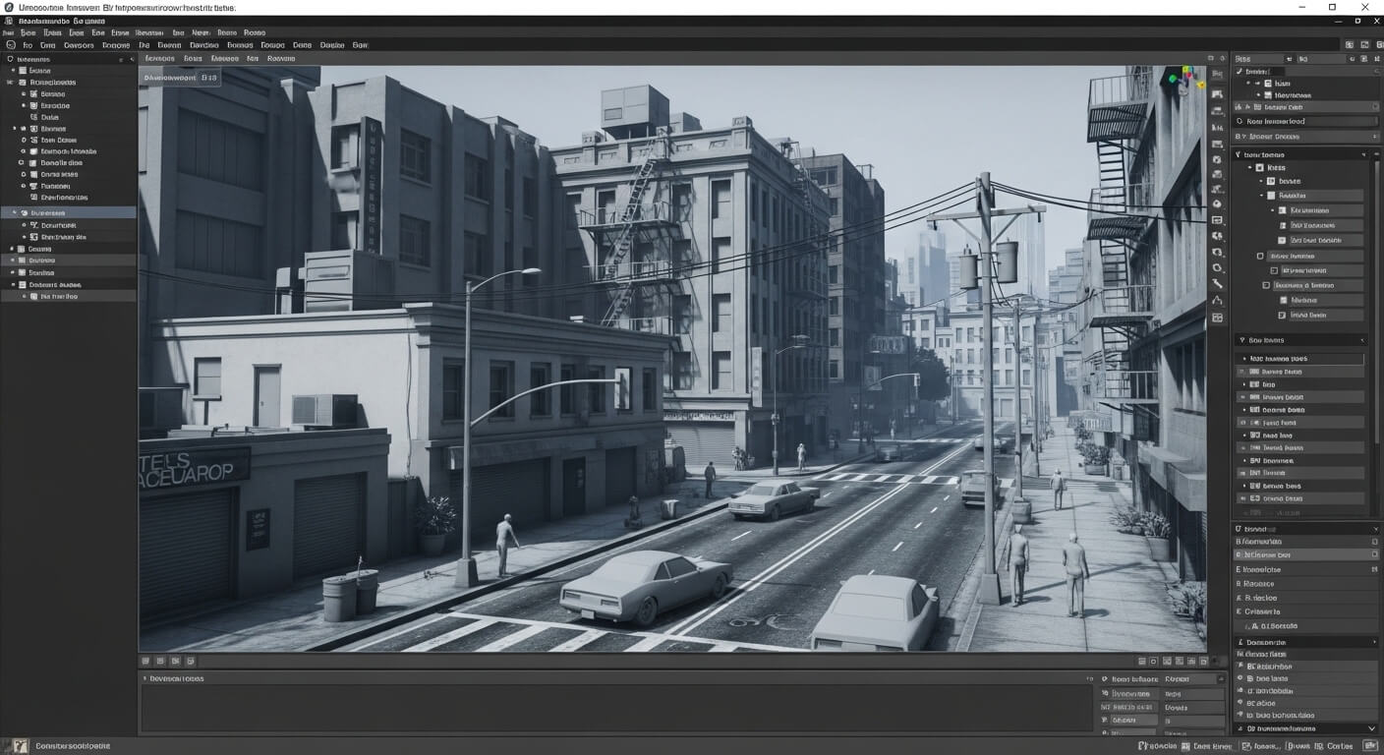The height and width of the screenshot is (755, 1384).
Task: Toggle the checkbox on the right tree's last row
Action: click(x=1282, y=316)
